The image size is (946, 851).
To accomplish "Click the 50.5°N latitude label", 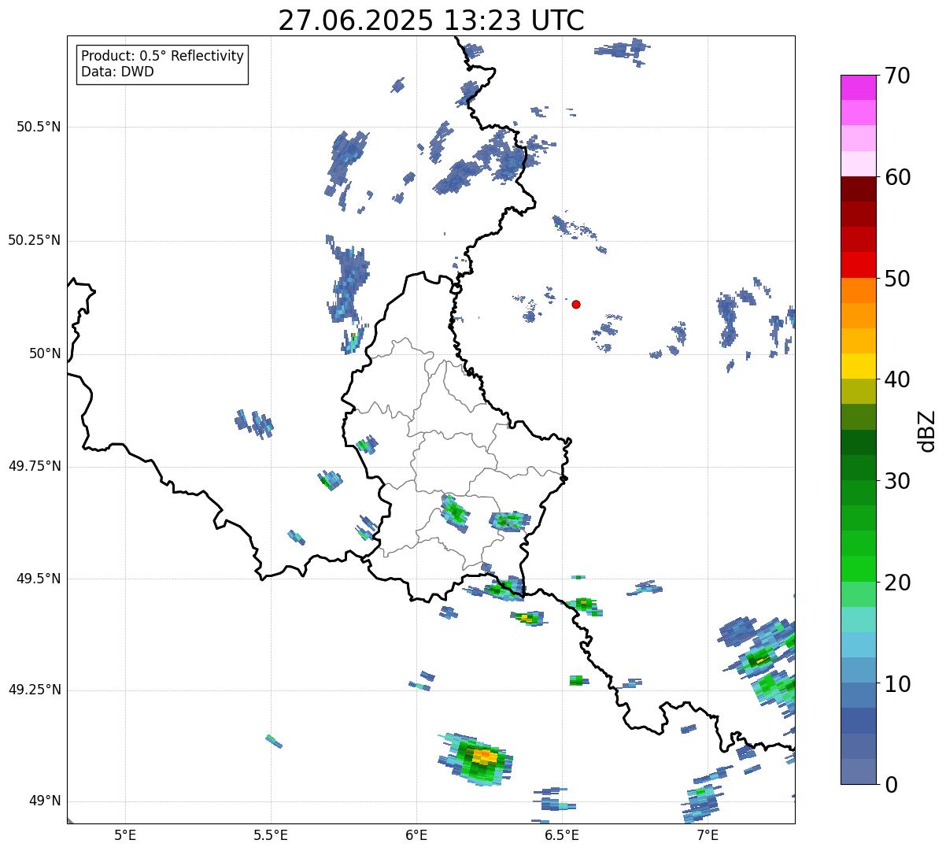I will (x=39, y=127).
